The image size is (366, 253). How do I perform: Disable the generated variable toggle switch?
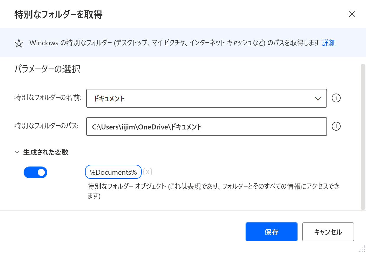pos(35,172)
